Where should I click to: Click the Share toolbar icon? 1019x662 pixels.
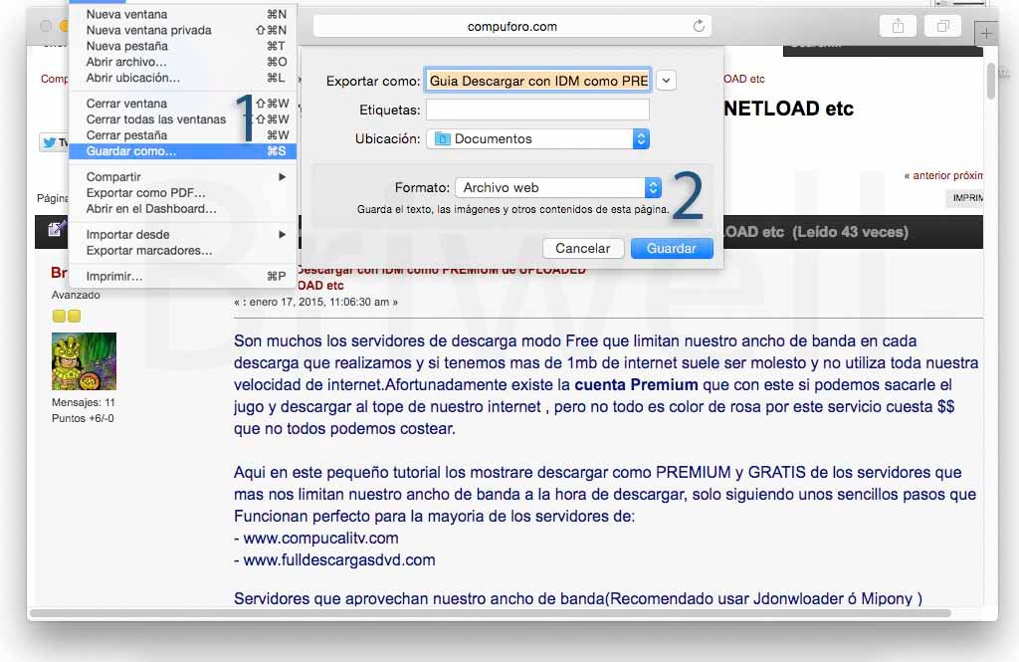click(x=898, y=26)
